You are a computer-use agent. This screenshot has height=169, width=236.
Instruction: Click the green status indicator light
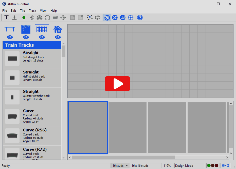pos(209,165)
